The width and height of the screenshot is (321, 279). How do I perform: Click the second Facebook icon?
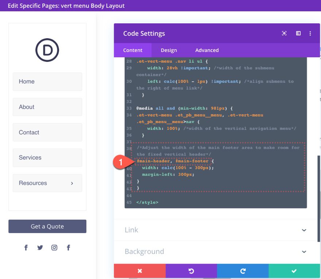click(x=69, y=247)
